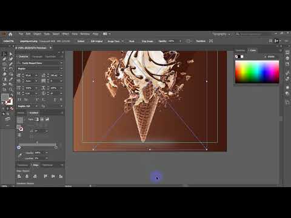This screenshot has width=291, height=218.
Task: Click the Fill swatch in toolbar
Action: coord(5,97)
